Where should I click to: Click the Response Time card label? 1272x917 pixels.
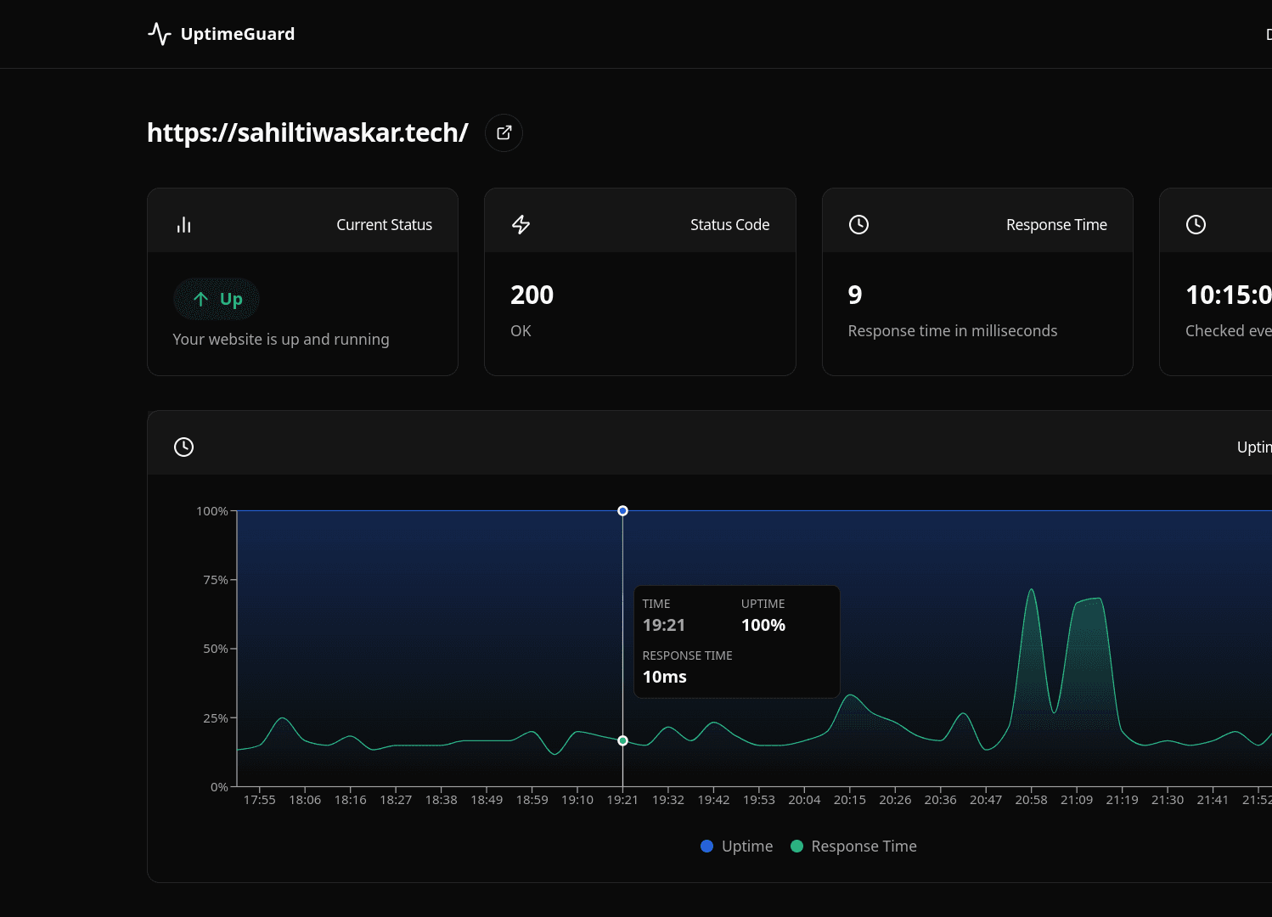pyautogui.click(x=1056, y=225)
